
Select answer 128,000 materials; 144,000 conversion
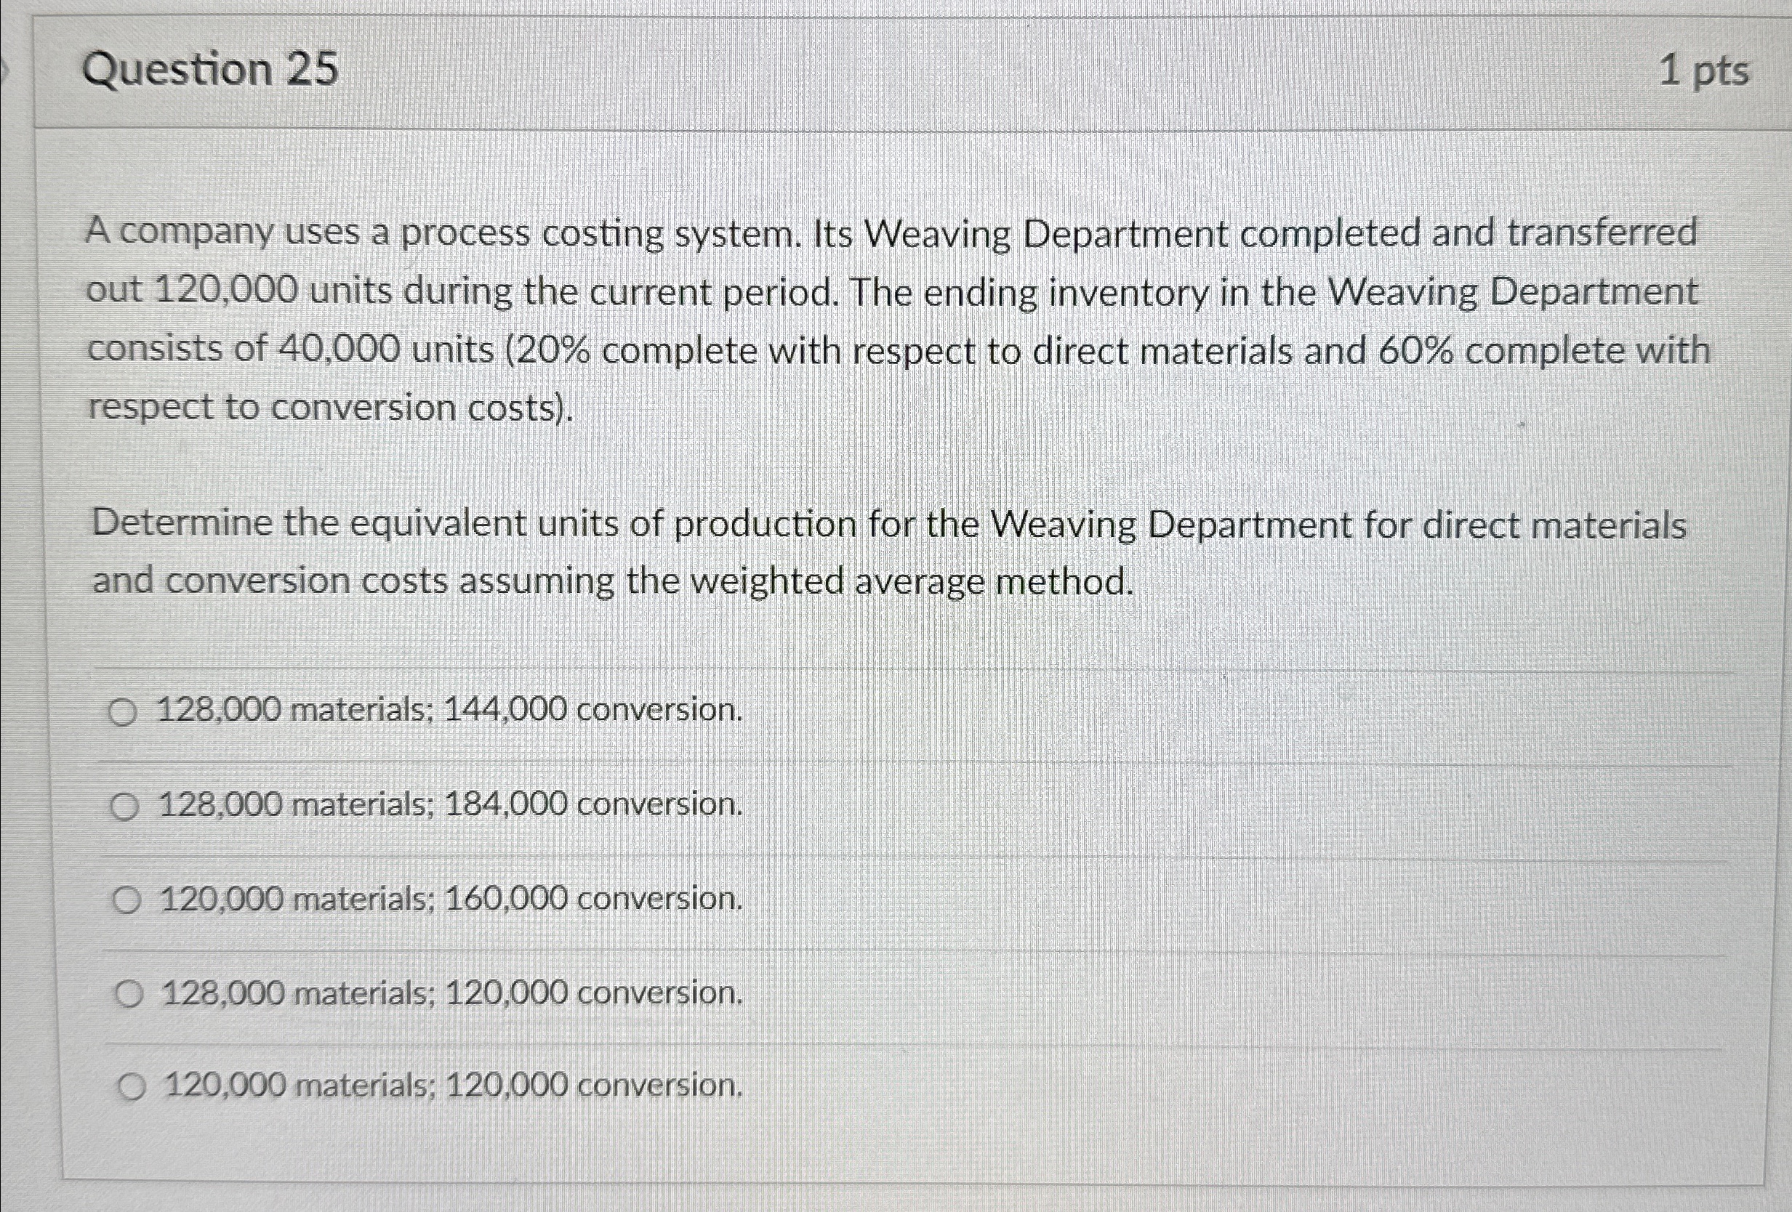click(446, 711)
